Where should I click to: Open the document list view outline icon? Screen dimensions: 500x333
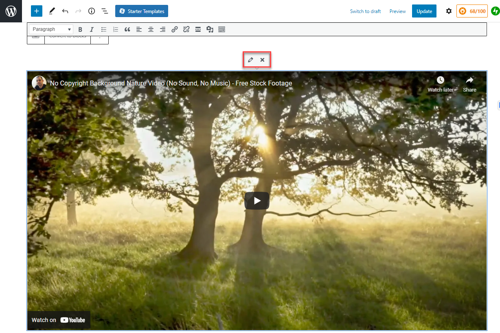105,11
